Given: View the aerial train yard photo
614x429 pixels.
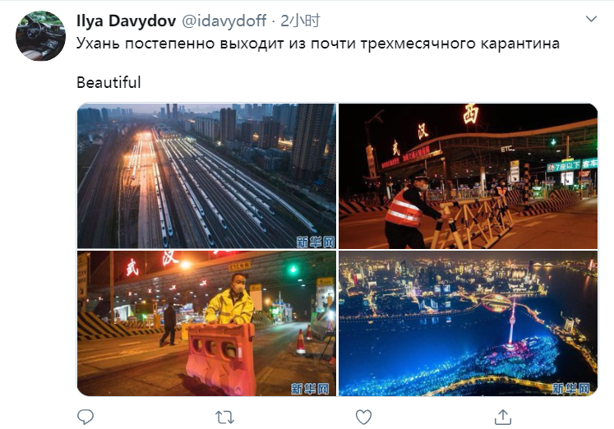Looking at the screenshot, I should (206, 176).
